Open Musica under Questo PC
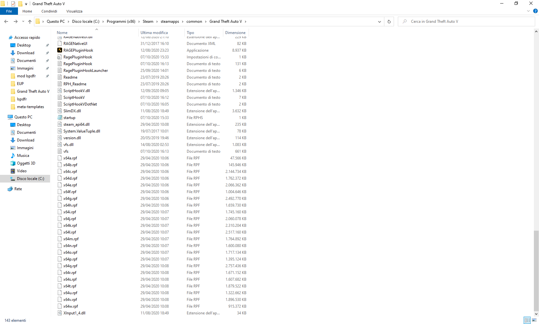Image resolution: width=539 pixels, height=324 pixels. 23,156
